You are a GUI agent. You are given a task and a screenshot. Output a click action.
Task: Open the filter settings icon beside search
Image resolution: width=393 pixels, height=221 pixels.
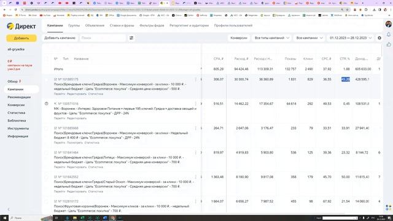coord(131,38)
